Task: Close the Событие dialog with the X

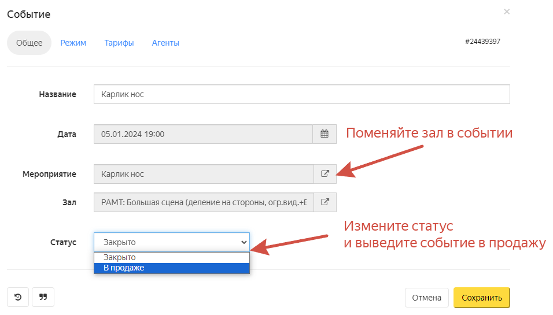Action: pyautogui.click(x=507, y=12)
